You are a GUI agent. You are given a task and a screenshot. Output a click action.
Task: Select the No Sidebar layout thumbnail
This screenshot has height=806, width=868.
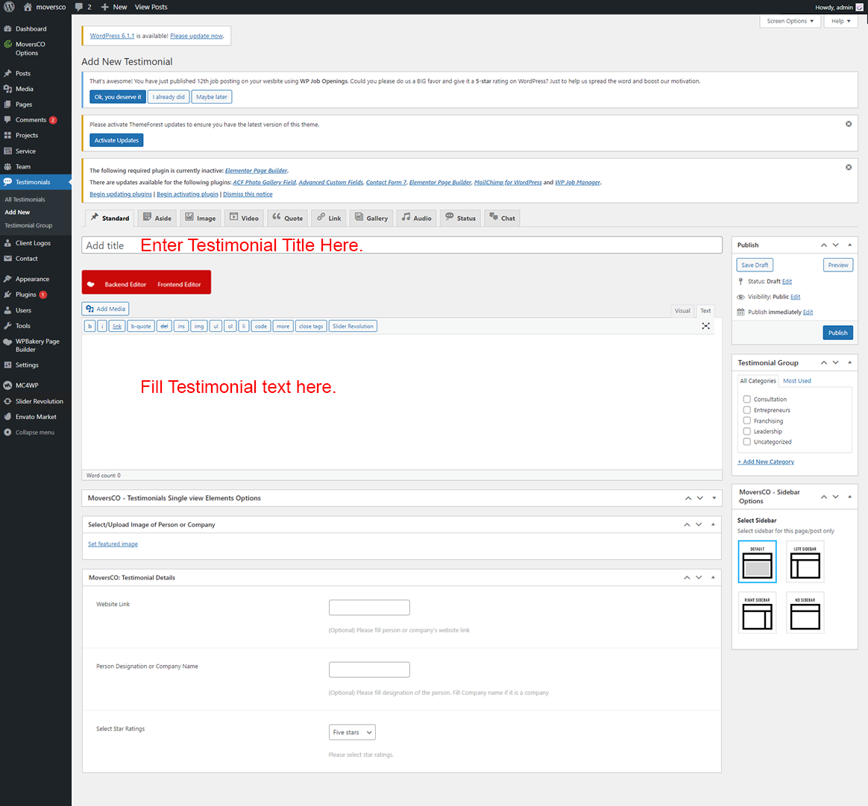pyautogui.click(x=805, y=613)
